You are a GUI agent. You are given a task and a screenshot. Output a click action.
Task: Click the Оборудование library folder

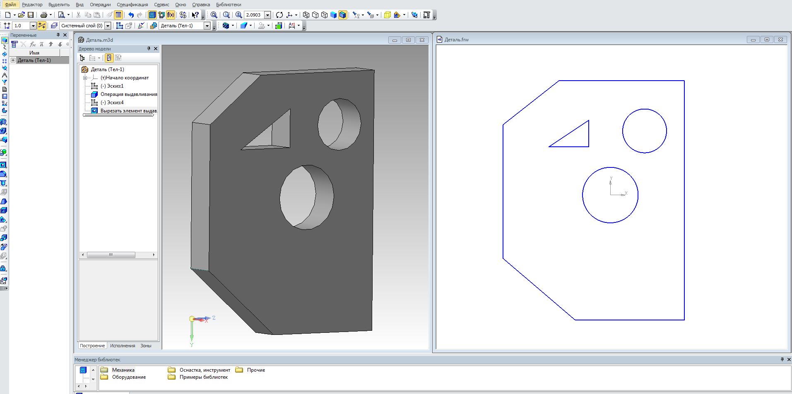click(x=123, y=377)
